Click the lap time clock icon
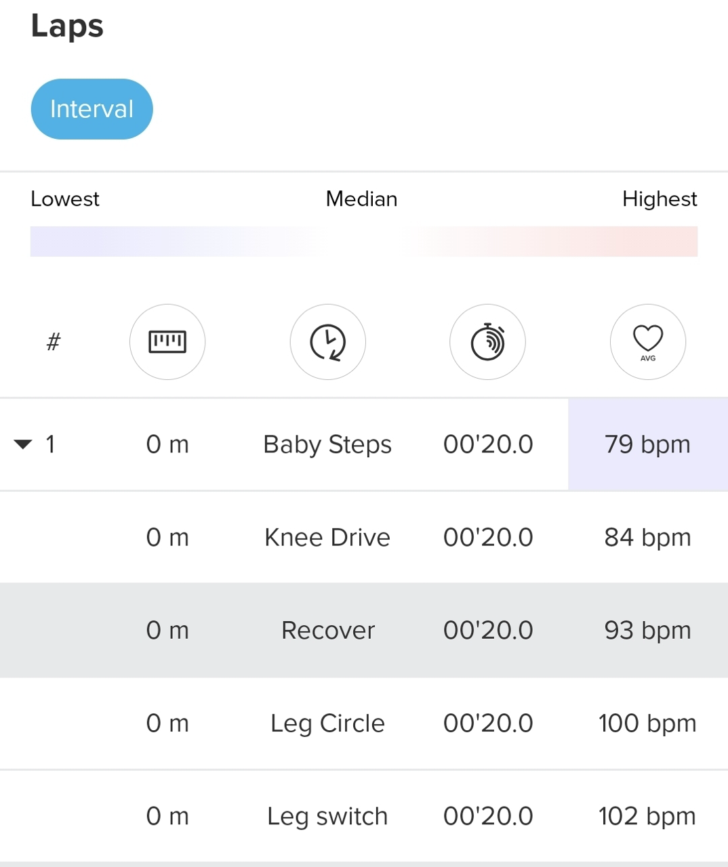The width and height of the screenshot is (728, 867). point(327,342)
